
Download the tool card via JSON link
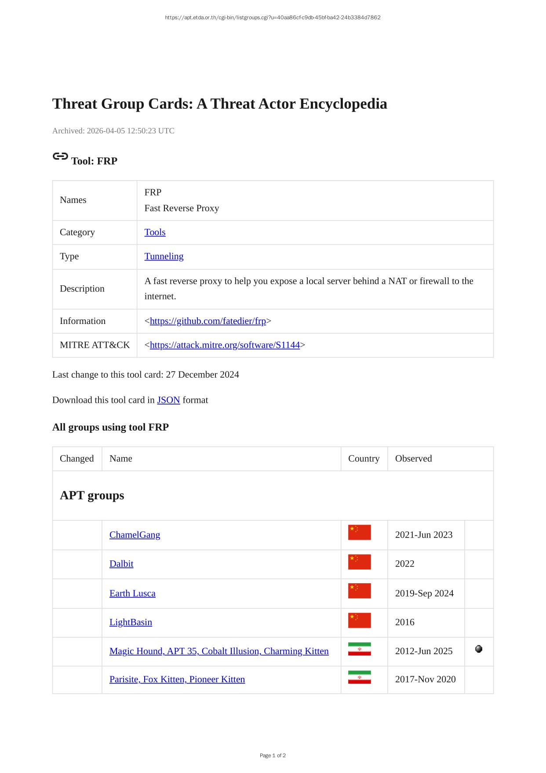pyautogui.click(x=168, y=400)
